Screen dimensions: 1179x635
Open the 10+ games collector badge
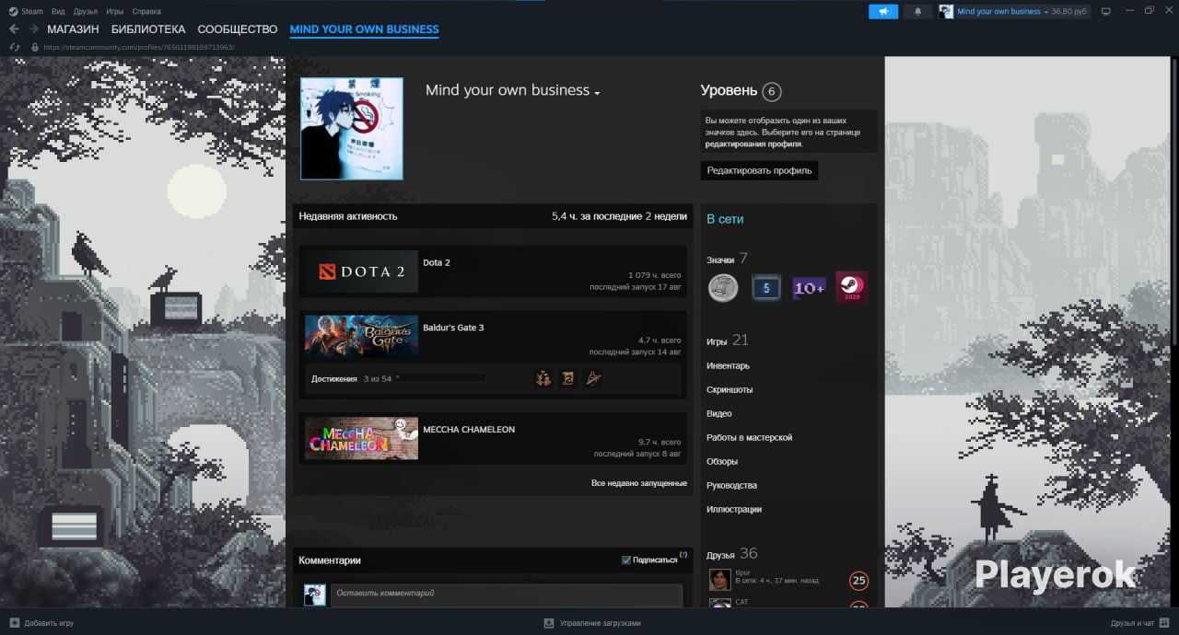pos(809,288)
